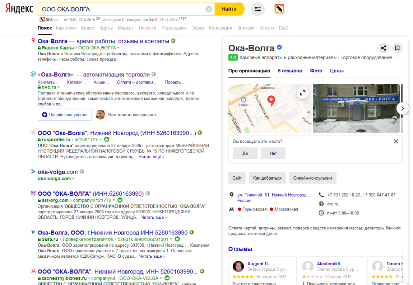Image resolution: width=413 pixels, height=285 pixels.
Task: Click the yellow Найти search button
Action: point(229,9)
